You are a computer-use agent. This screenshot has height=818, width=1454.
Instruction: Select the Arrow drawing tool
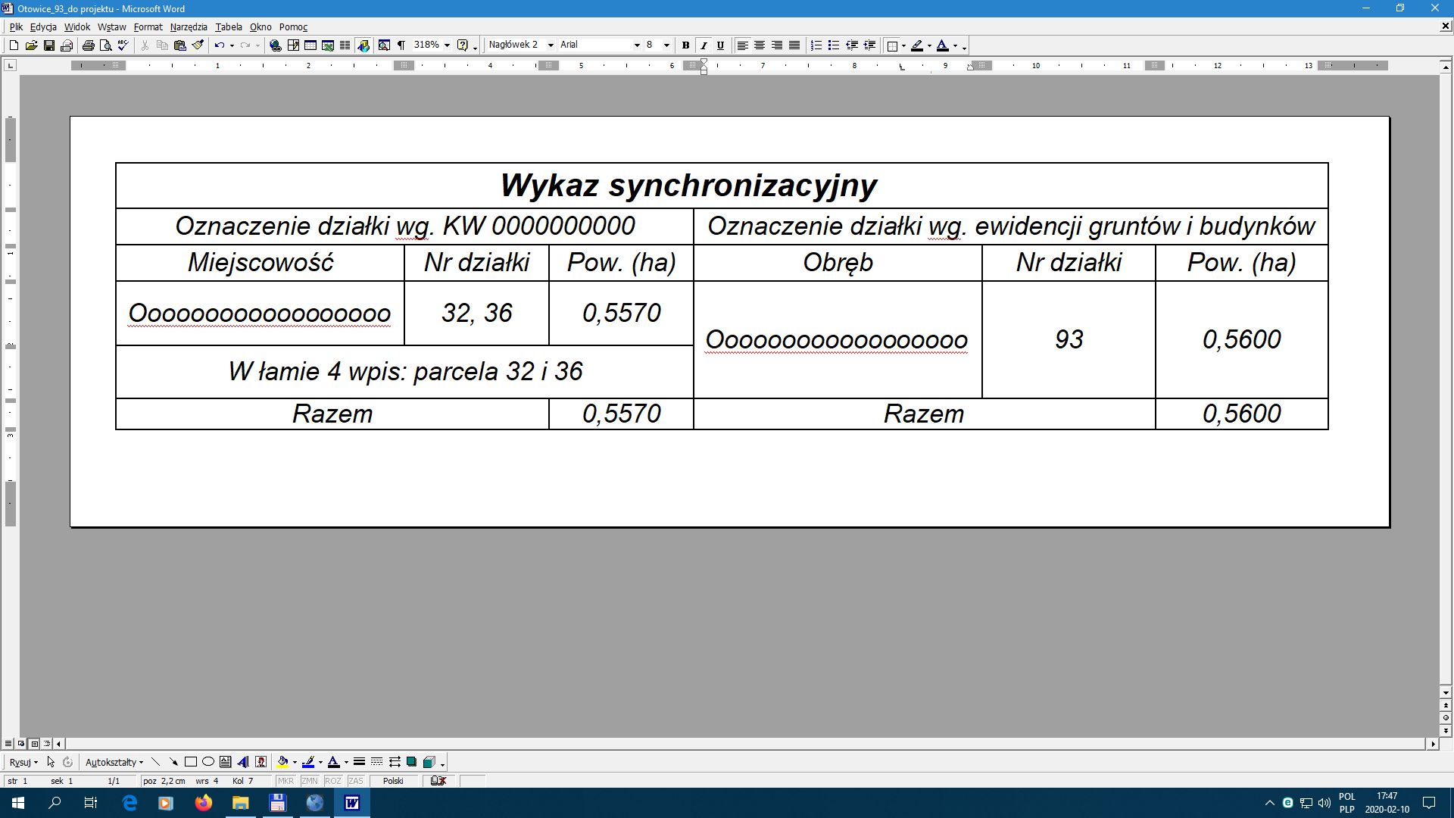click(x=173, y=762)
